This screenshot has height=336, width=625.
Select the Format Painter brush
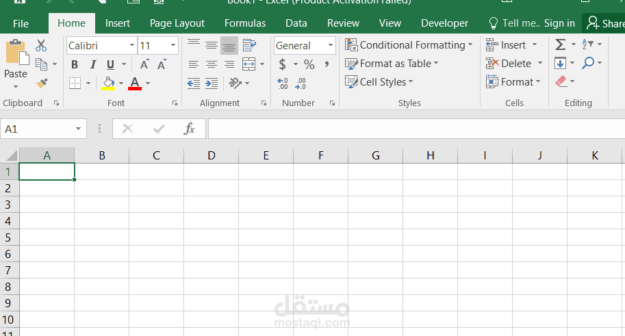click(42, 83)
